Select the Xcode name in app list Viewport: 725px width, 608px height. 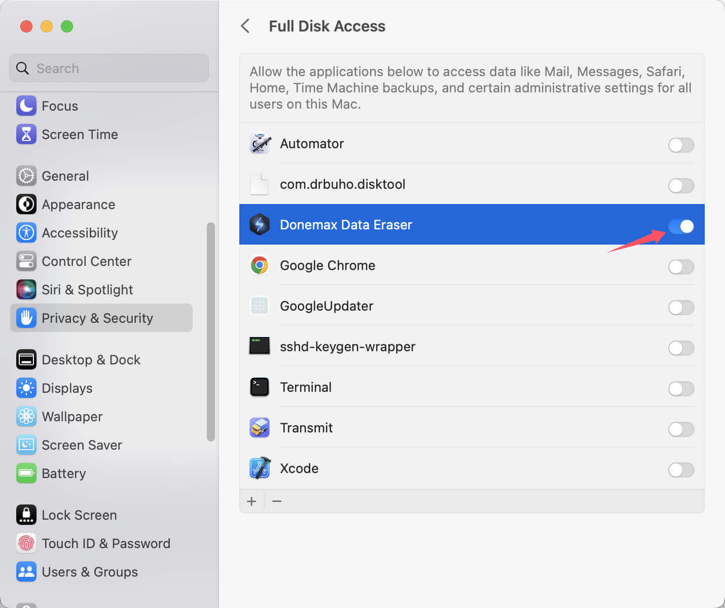[299, 468]
